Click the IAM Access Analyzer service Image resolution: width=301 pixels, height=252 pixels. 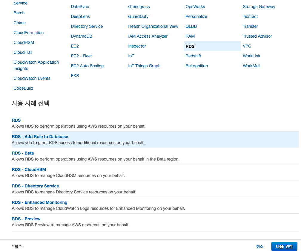click(x=148, y=36)
